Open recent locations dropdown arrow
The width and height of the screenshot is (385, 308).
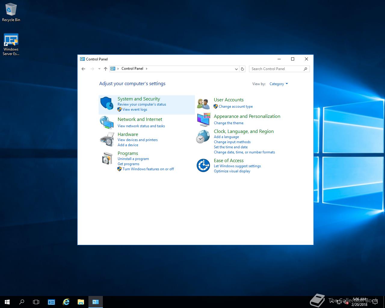99,69
